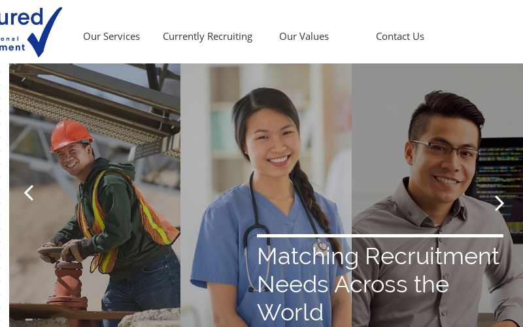
Task: Click the orange hard hat
Action: click(x=71, y=135)
